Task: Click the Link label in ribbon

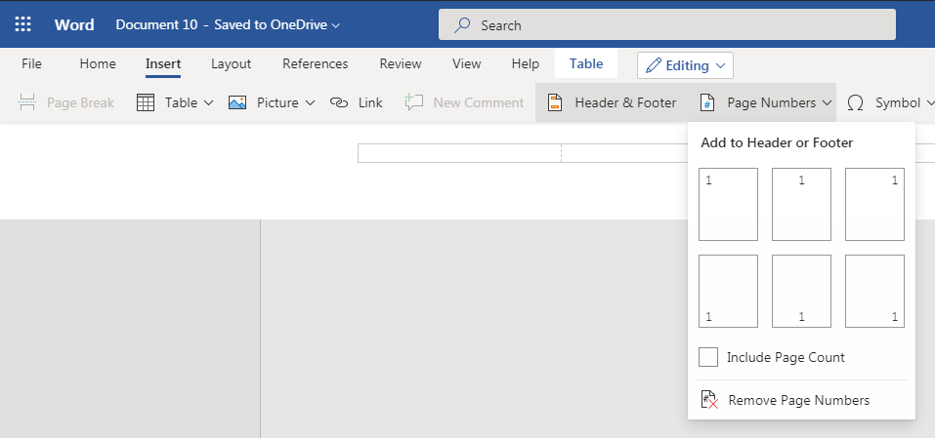Action: pyautogui.click(x=370, y=103)
